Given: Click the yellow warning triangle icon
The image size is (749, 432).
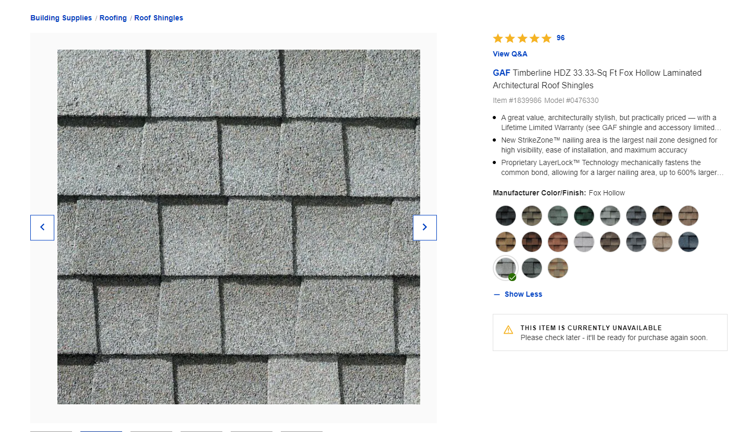Looking at the screenshot, I should [x=508, y=330].
